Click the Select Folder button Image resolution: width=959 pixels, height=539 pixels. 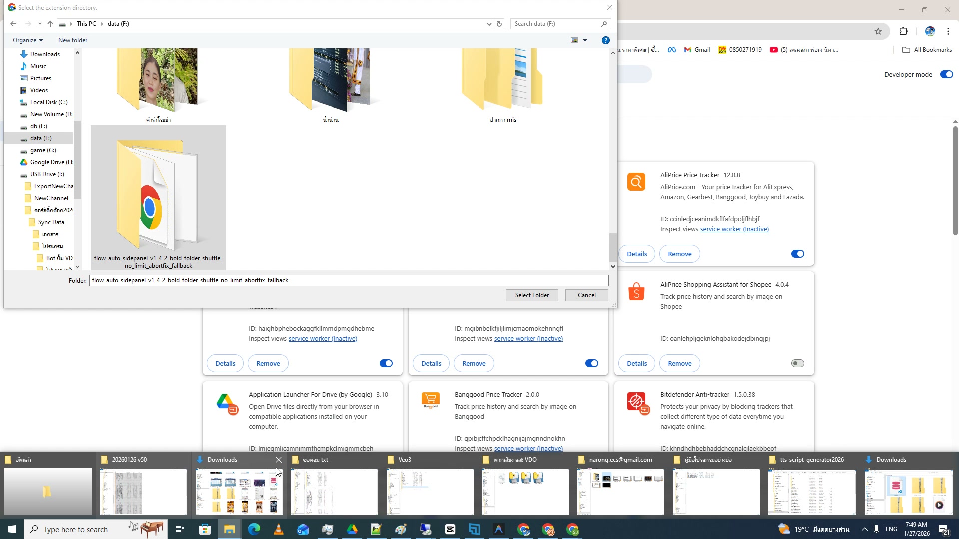[x=532, y=295]
